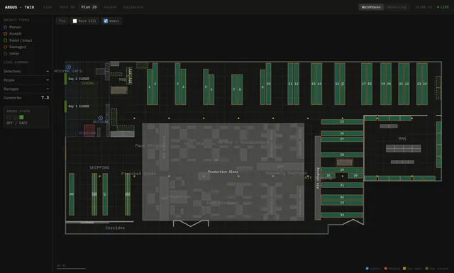Viewport: 454px width, 273px height.
Task: Select horizontal rack 25
Action: (x=342, y=122)
